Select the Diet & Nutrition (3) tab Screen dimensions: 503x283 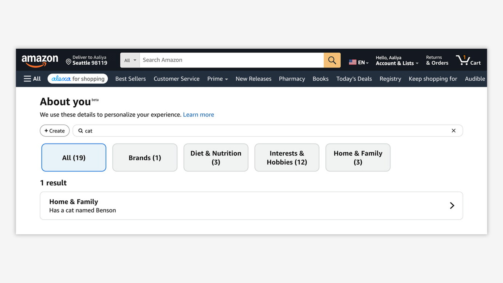tap(216, 158)
